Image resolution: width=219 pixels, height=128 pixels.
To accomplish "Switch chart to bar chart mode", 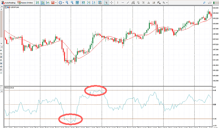I will click(x=38, y=2).
